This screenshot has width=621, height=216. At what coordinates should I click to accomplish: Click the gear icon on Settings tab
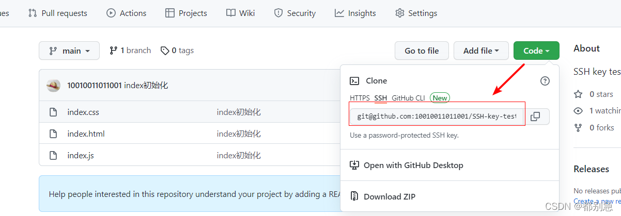(x=400, y=13)
